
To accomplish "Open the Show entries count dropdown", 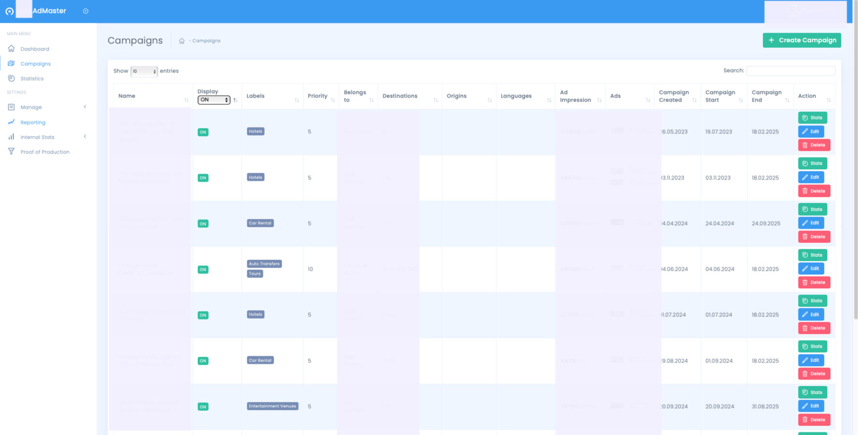I will 144,72.
